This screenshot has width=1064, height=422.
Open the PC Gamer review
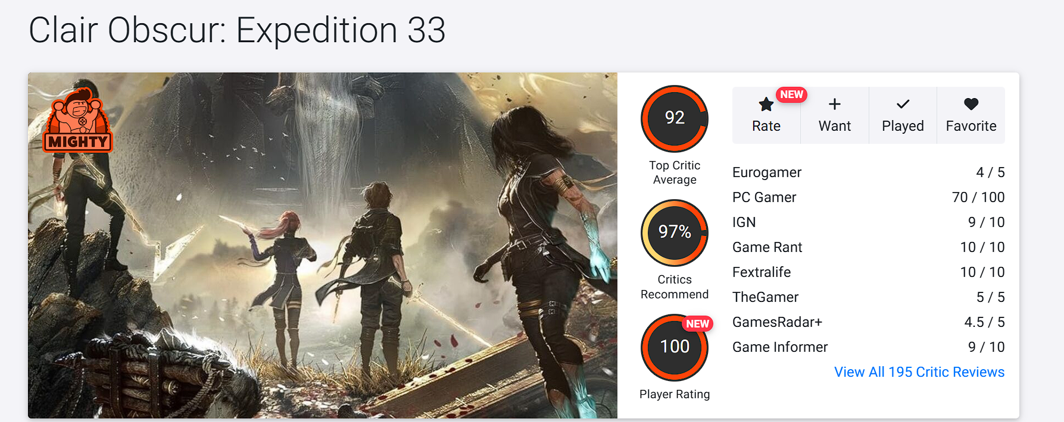764,197
